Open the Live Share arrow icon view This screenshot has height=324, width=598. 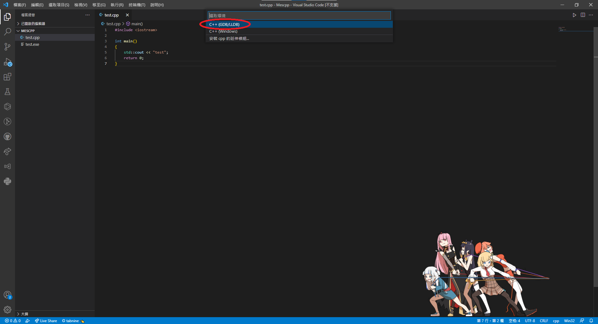(7, 151)
